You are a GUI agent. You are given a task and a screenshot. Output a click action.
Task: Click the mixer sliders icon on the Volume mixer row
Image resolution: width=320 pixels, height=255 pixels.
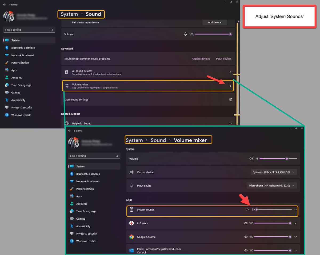67,86
